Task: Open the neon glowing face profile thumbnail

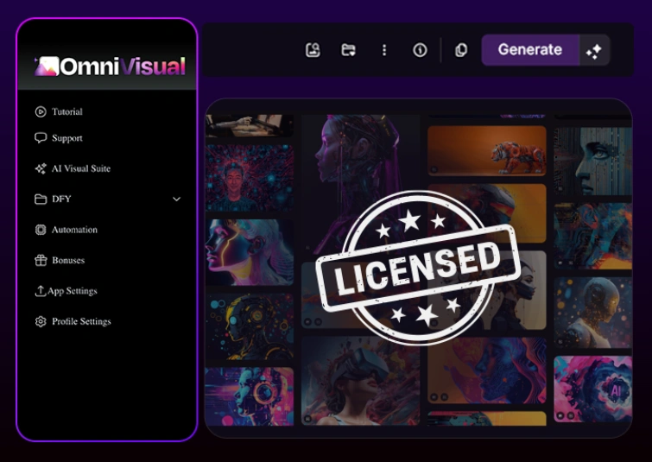Action: (250, 252)
